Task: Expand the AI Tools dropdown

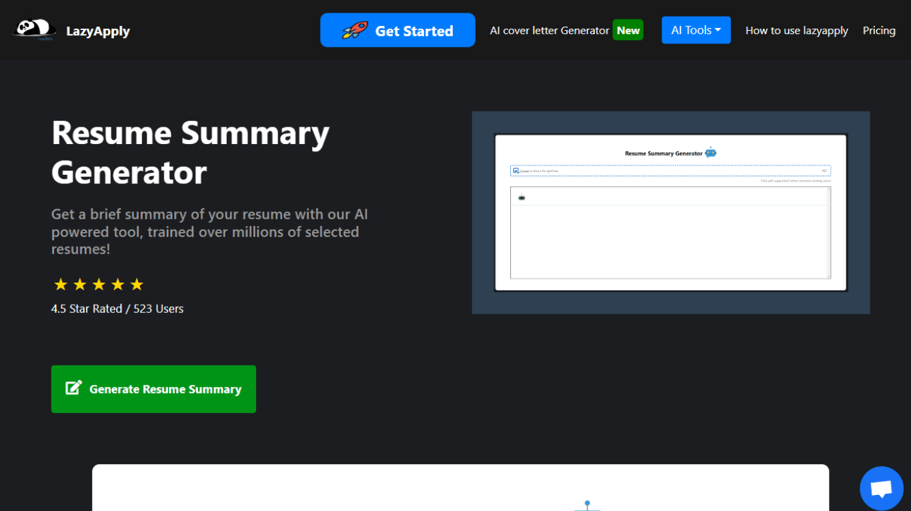Action: (696, 30)
